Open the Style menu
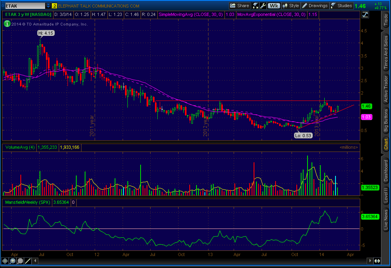Screen dimensions: 391x268 [290, 6]
